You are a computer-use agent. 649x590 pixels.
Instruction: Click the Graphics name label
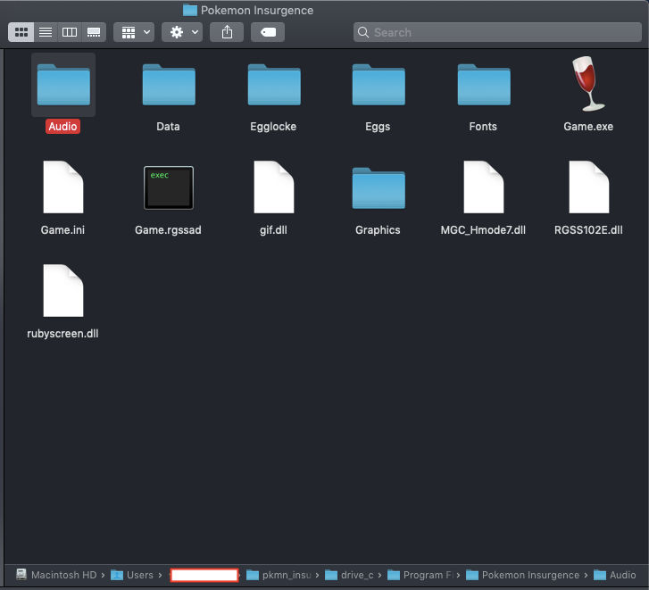tap(378, 230)
